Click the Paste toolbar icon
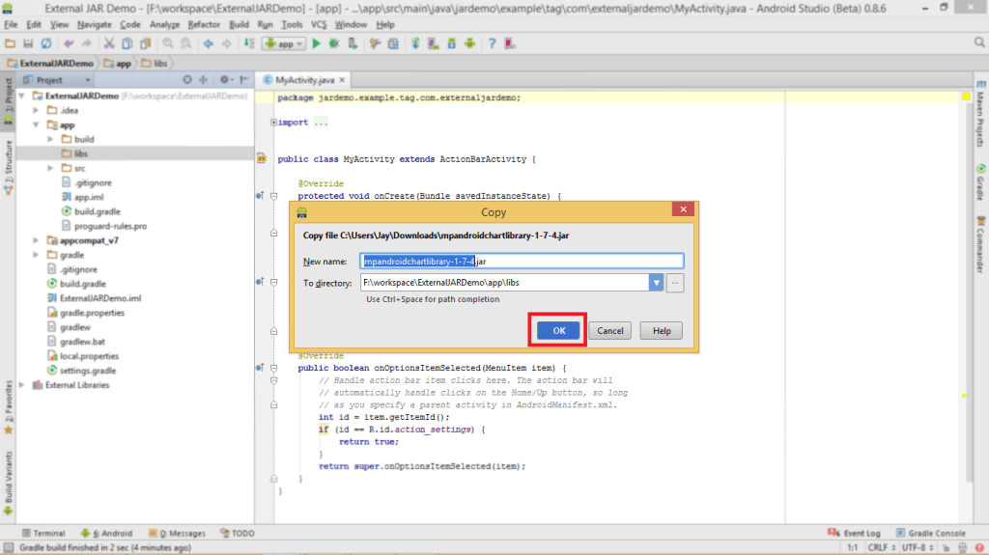The width and height of the screenshot is (989, 555). [x=145, y=43]
